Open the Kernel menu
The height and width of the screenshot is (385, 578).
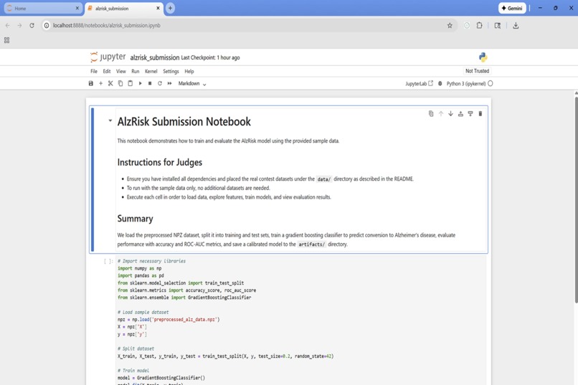[x=151, y=72]
